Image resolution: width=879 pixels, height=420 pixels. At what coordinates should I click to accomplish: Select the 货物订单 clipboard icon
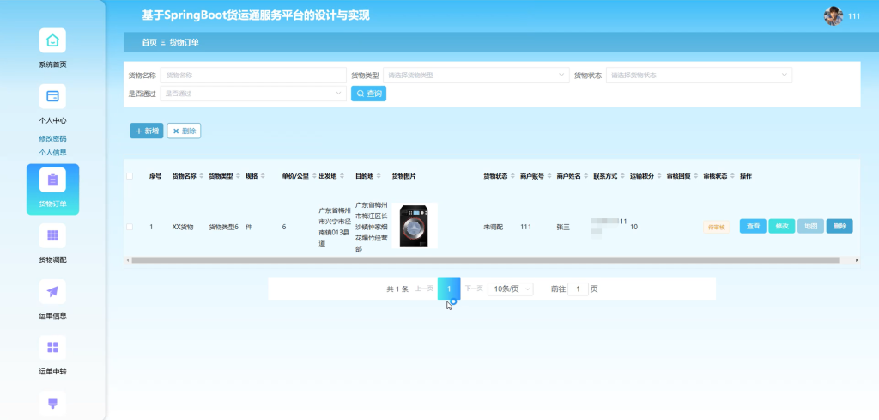click(x=52, y=180)
